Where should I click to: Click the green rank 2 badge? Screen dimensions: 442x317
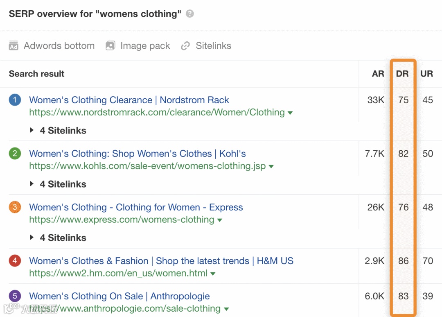(15, 154)
